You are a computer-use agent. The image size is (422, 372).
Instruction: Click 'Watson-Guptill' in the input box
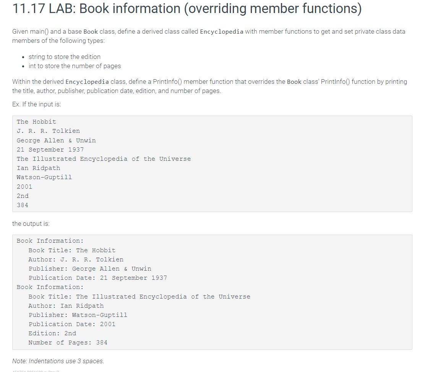[45, 177]
